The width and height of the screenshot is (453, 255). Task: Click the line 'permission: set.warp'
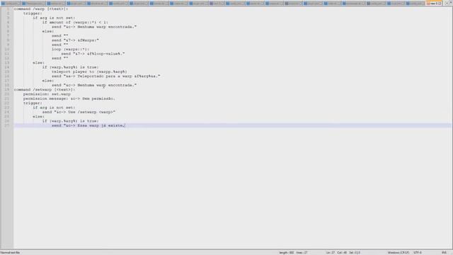coord(47,94)
